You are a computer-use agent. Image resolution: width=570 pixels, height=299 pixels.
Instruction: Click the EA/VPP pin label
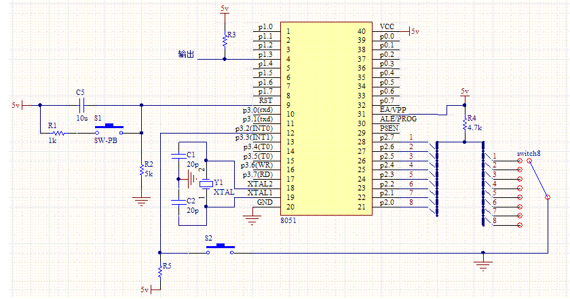pyautogui.click(x=393, y=110)
